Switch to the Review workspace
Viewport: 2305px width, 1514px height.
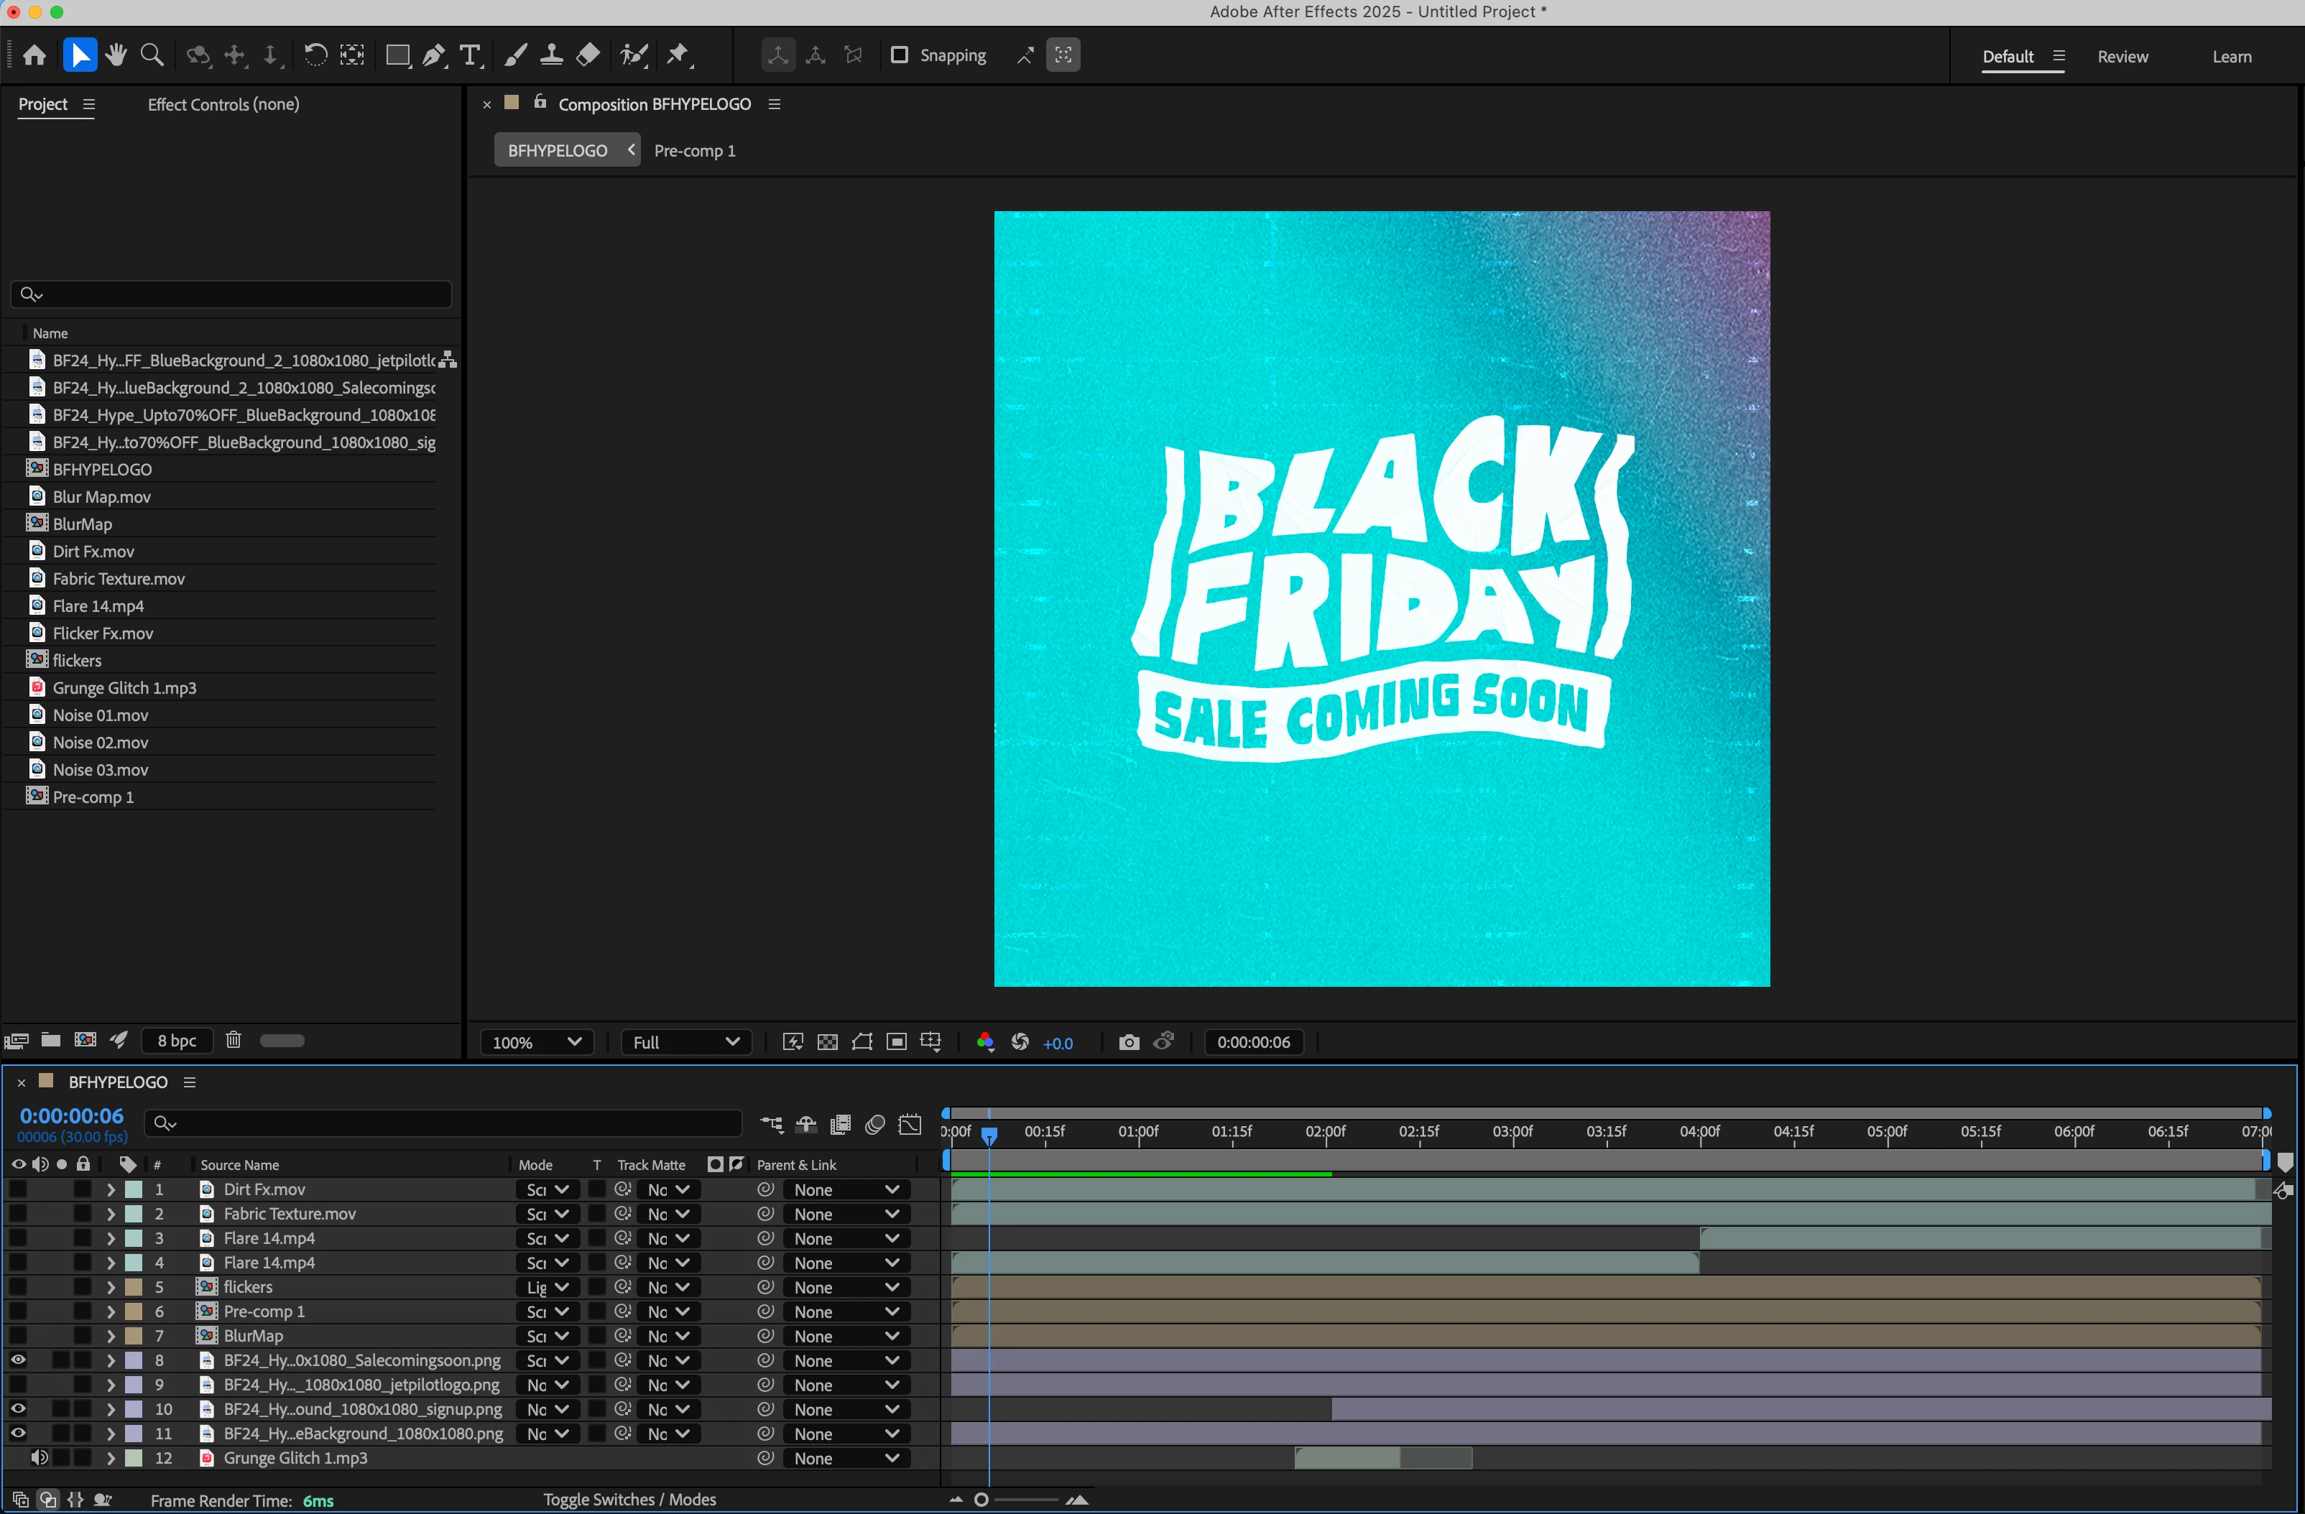2122,56
